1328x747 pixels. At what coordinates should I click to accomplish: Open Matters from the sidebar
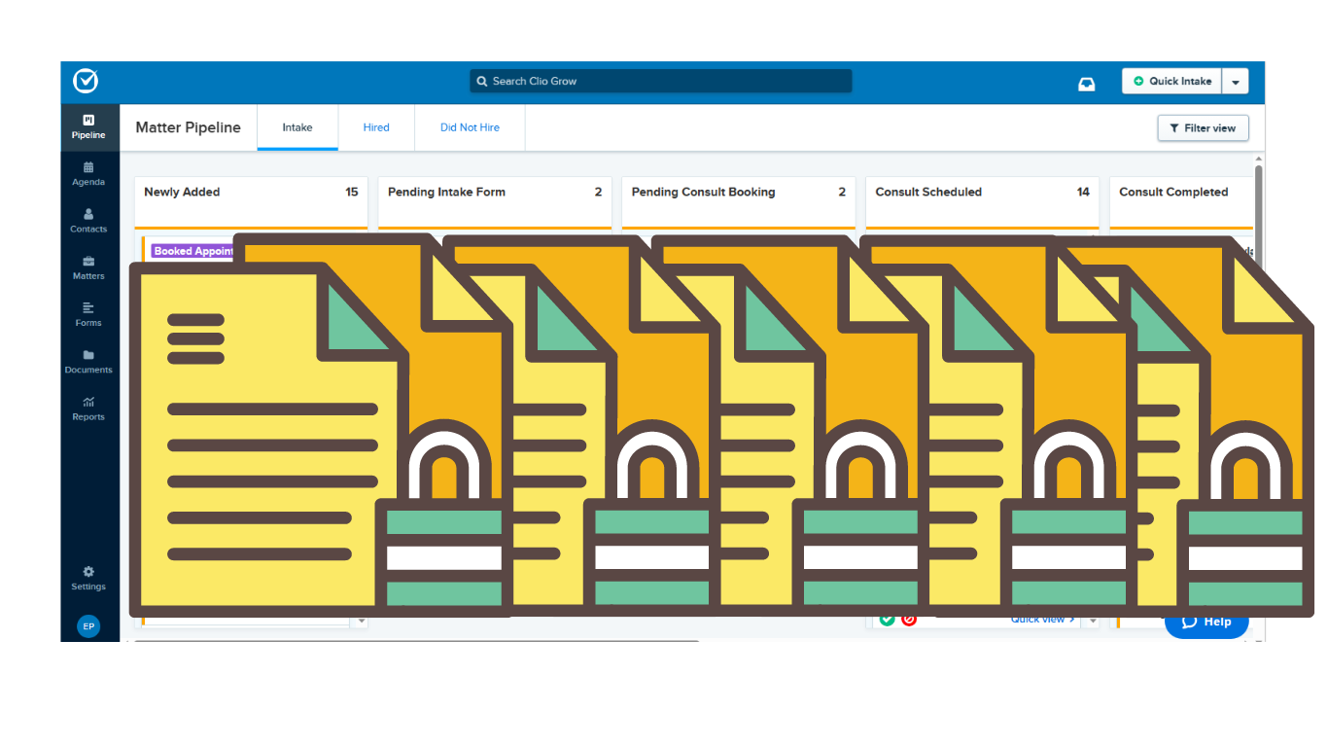88,267
